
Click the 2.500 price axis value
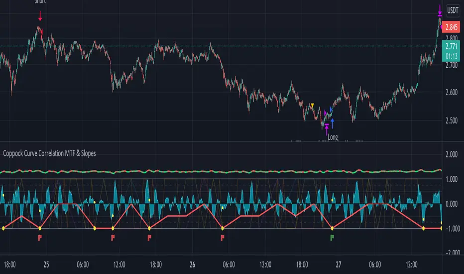452,121
